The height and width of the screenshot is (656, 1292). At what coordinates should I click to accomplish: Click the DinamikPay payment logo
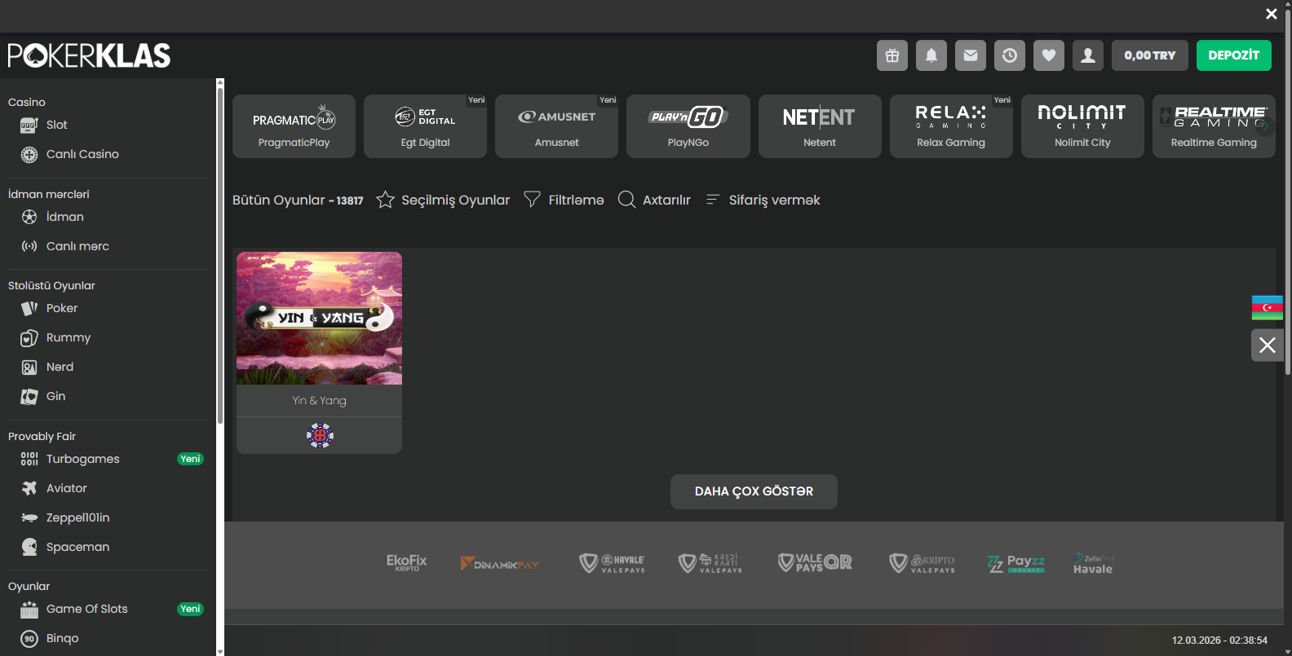click(500, 564)
